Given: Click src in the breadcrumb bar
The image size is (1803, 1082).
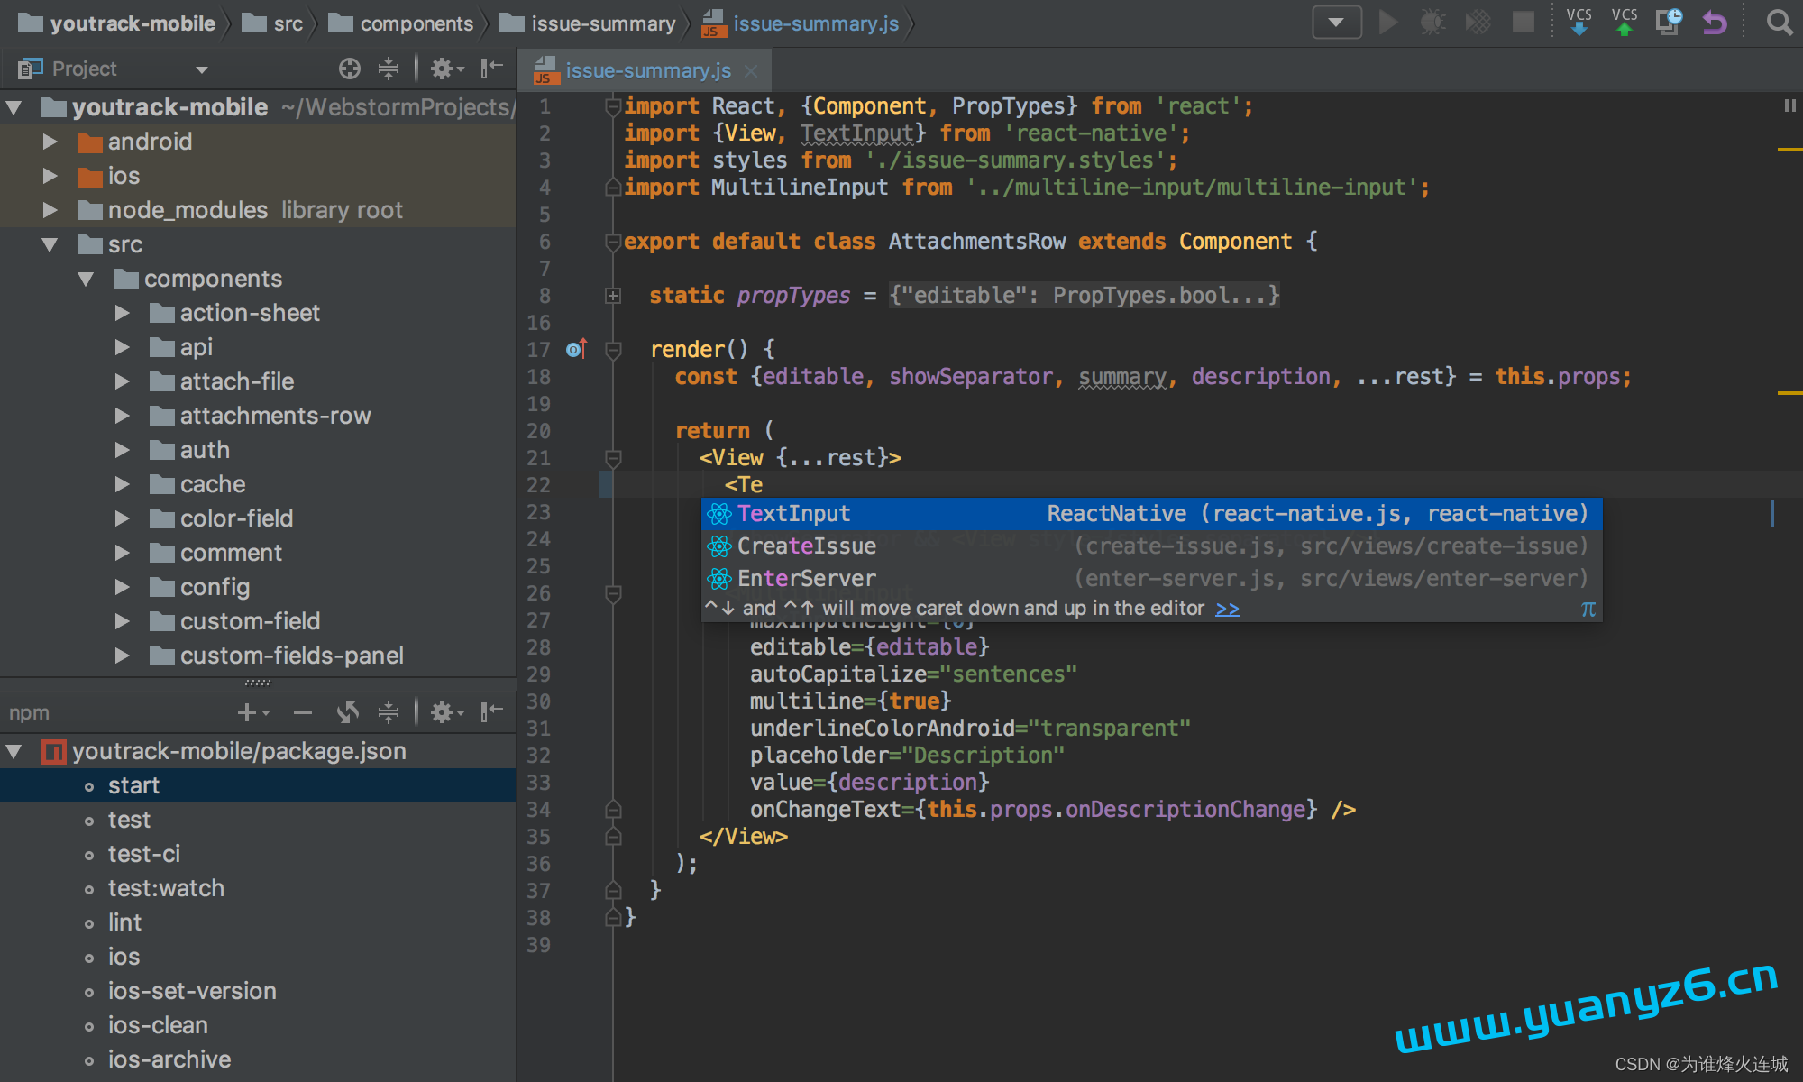Looking at the screenshot, I should (x=273, y=23).
